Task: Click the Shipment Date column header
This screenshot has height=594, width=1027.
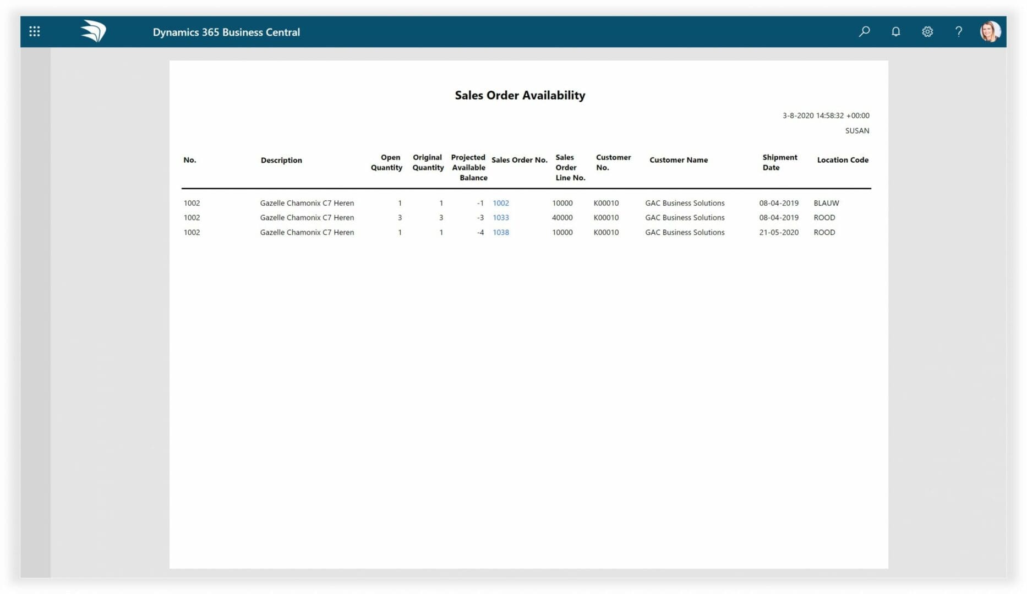Action: 779,162
